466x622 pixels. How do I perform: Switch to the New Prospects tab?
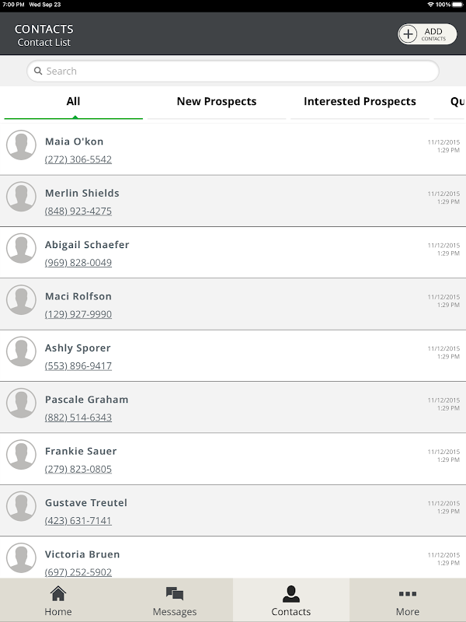pos(217,101)
